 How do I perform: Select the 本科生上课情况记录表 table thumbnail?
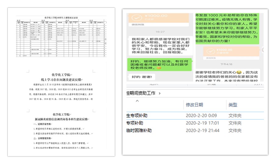(61, 38)
